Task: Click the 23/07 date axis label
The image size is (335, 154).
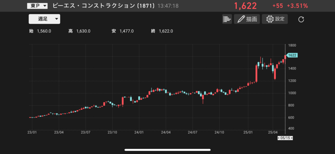Action: [x=86, y=132]
